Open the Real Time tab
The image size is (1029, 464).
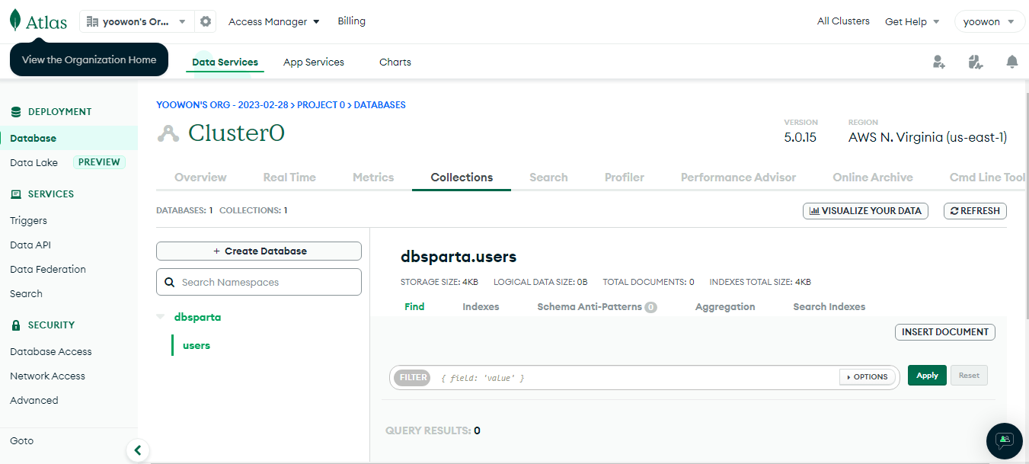(x=289, y=178)
